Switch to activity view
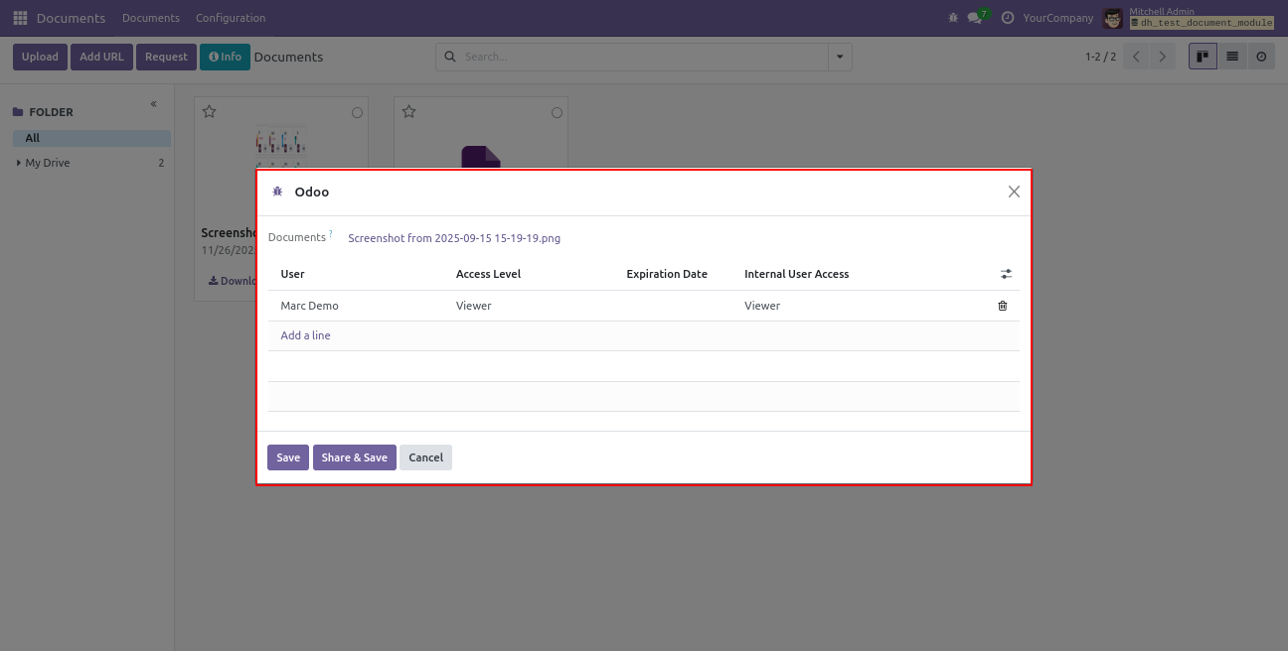The image size is (1288, 651). pos(1261,57)
